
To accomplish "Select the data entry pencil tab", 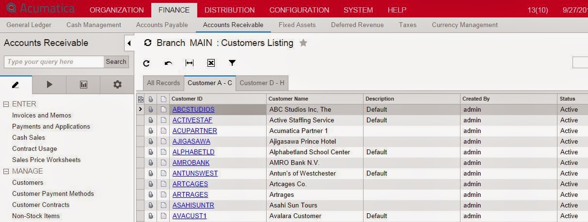I will pos(16,85).
